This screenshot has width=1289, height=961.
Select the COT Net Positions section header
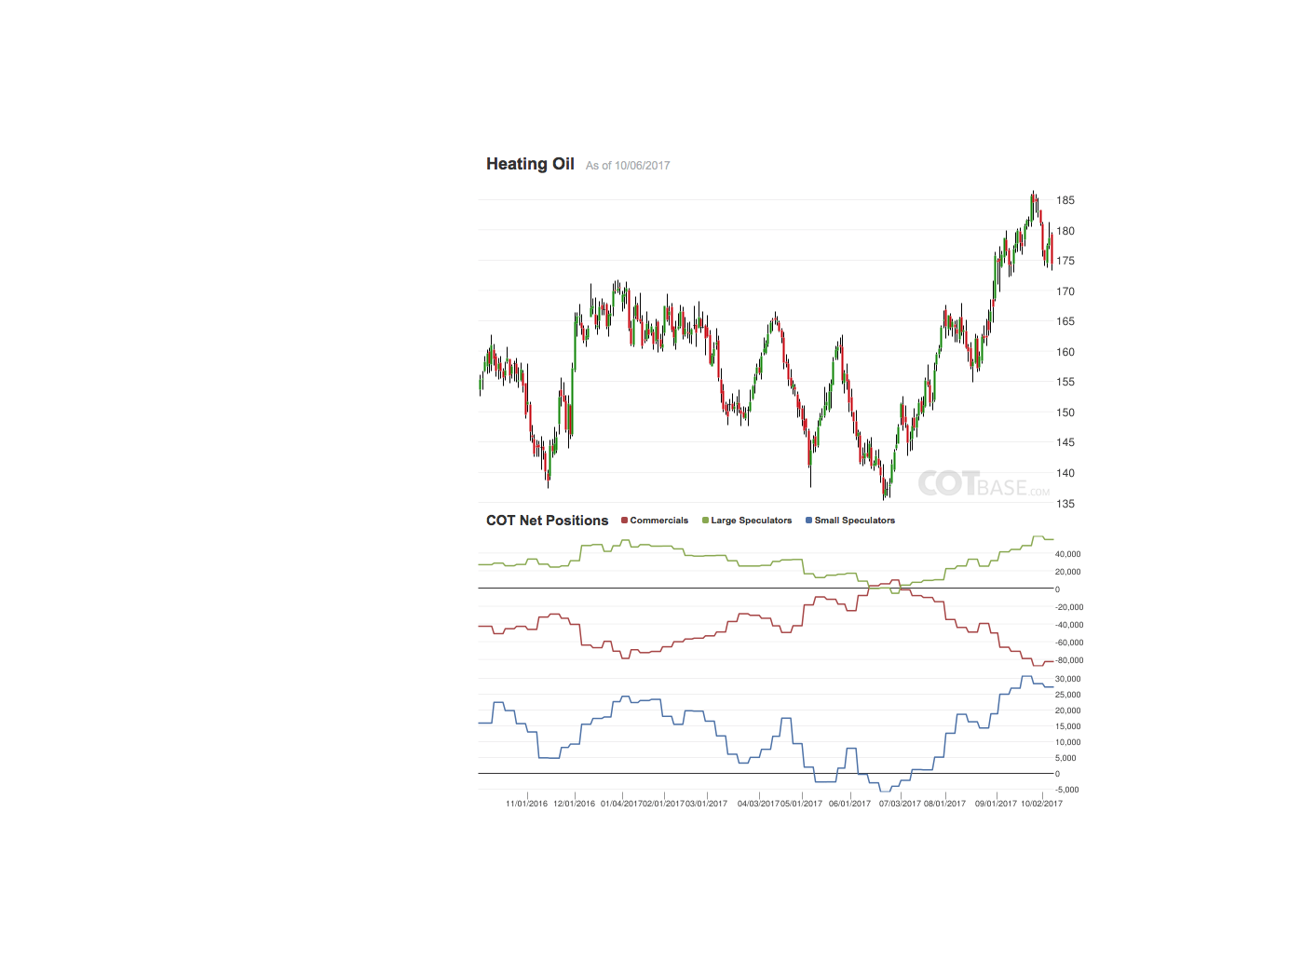pyautogui.click(x=546, y=521)
